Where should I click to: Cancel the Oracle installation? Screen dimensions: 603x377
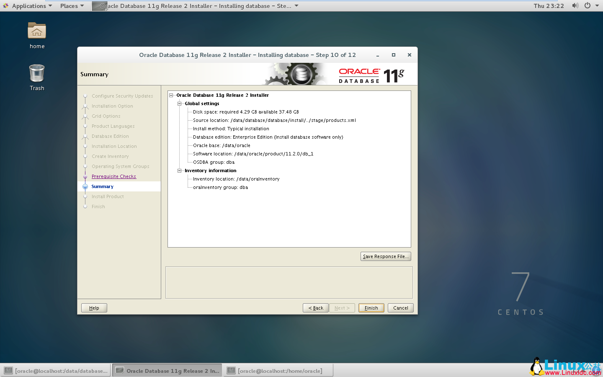[x=400, y=308]
